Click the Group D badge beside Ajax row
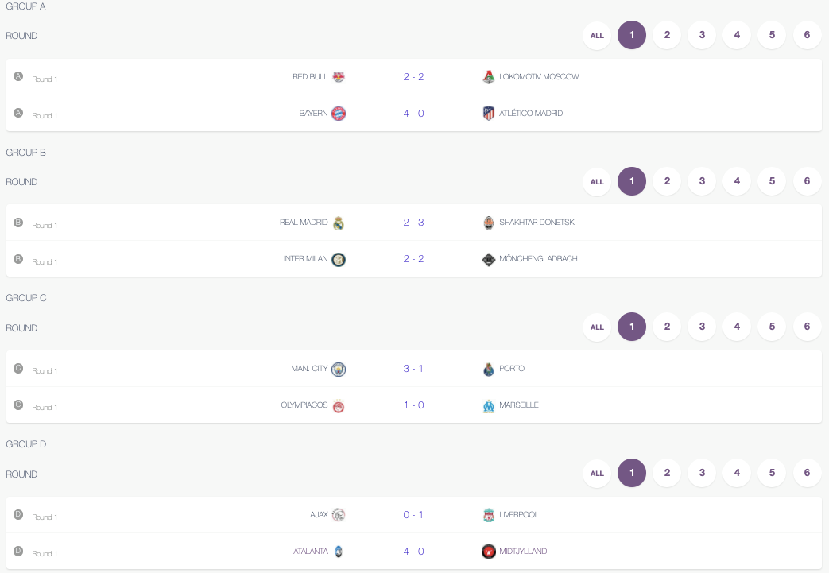The width and height of the screenshot is (829, 573). (18, 514)
